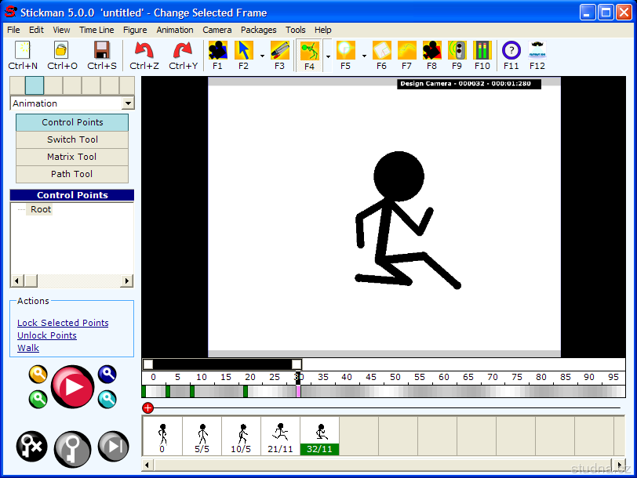Activate the Path Tool mode
This screenshot has height=478, width=637.
pos(72,174)
